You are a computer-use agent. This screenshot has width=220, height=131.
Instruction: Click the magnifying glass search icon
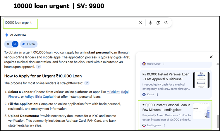166,23
